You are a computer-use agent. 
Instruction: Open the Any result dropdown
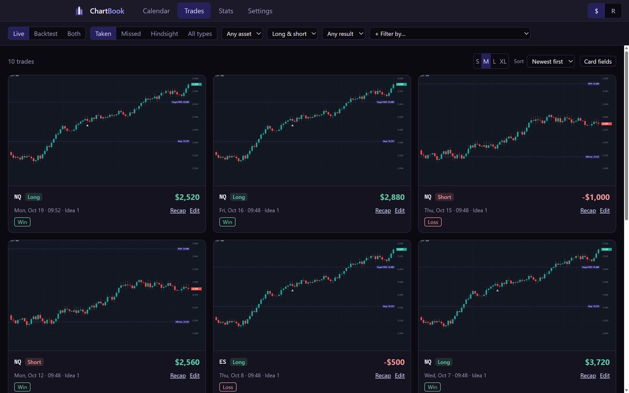(344, 34)
